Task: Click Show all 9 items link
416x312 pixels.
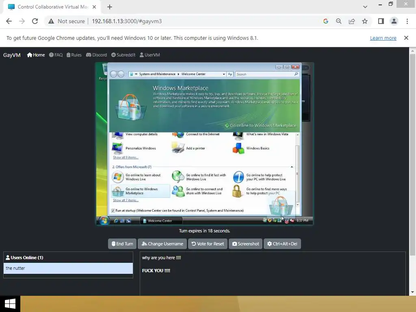Action: pos(126,157)
